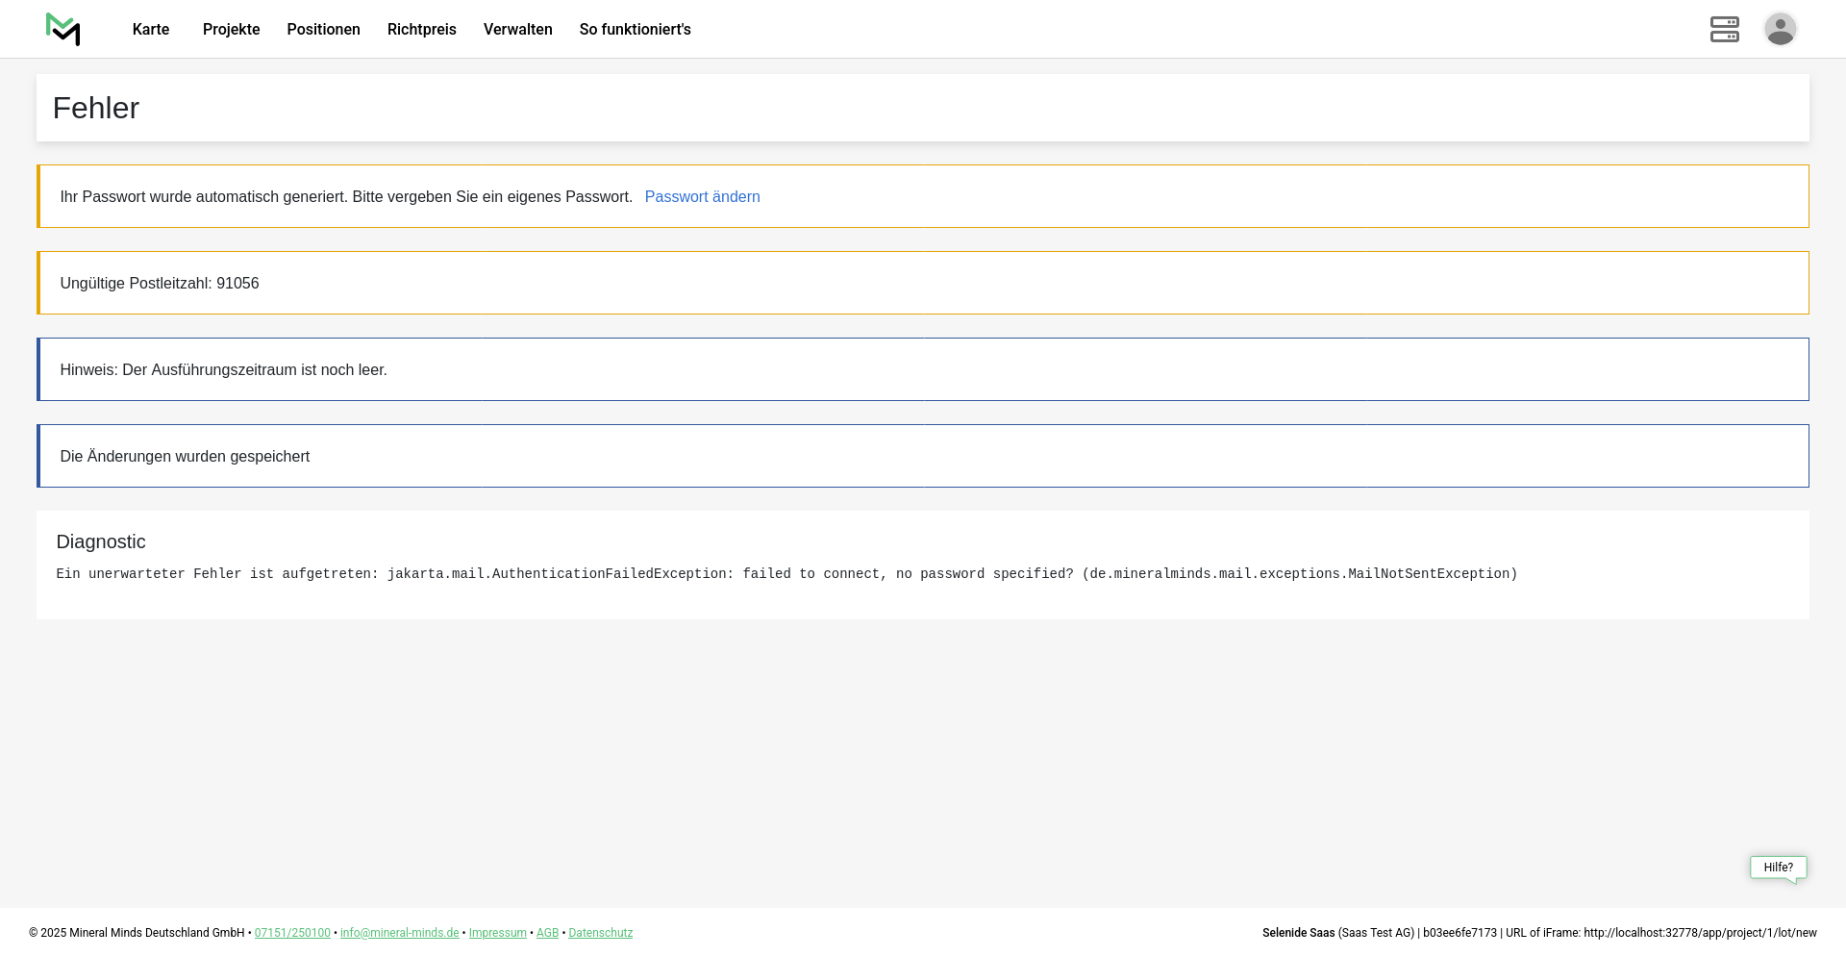Open the Karte menu
The width and height of the screenshot is (1846, 956).
(x=151, y=30)
